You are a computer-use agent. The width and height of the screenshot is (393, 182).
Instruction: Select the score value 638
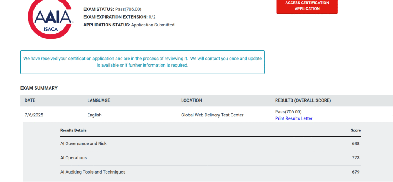pos(355,144)
